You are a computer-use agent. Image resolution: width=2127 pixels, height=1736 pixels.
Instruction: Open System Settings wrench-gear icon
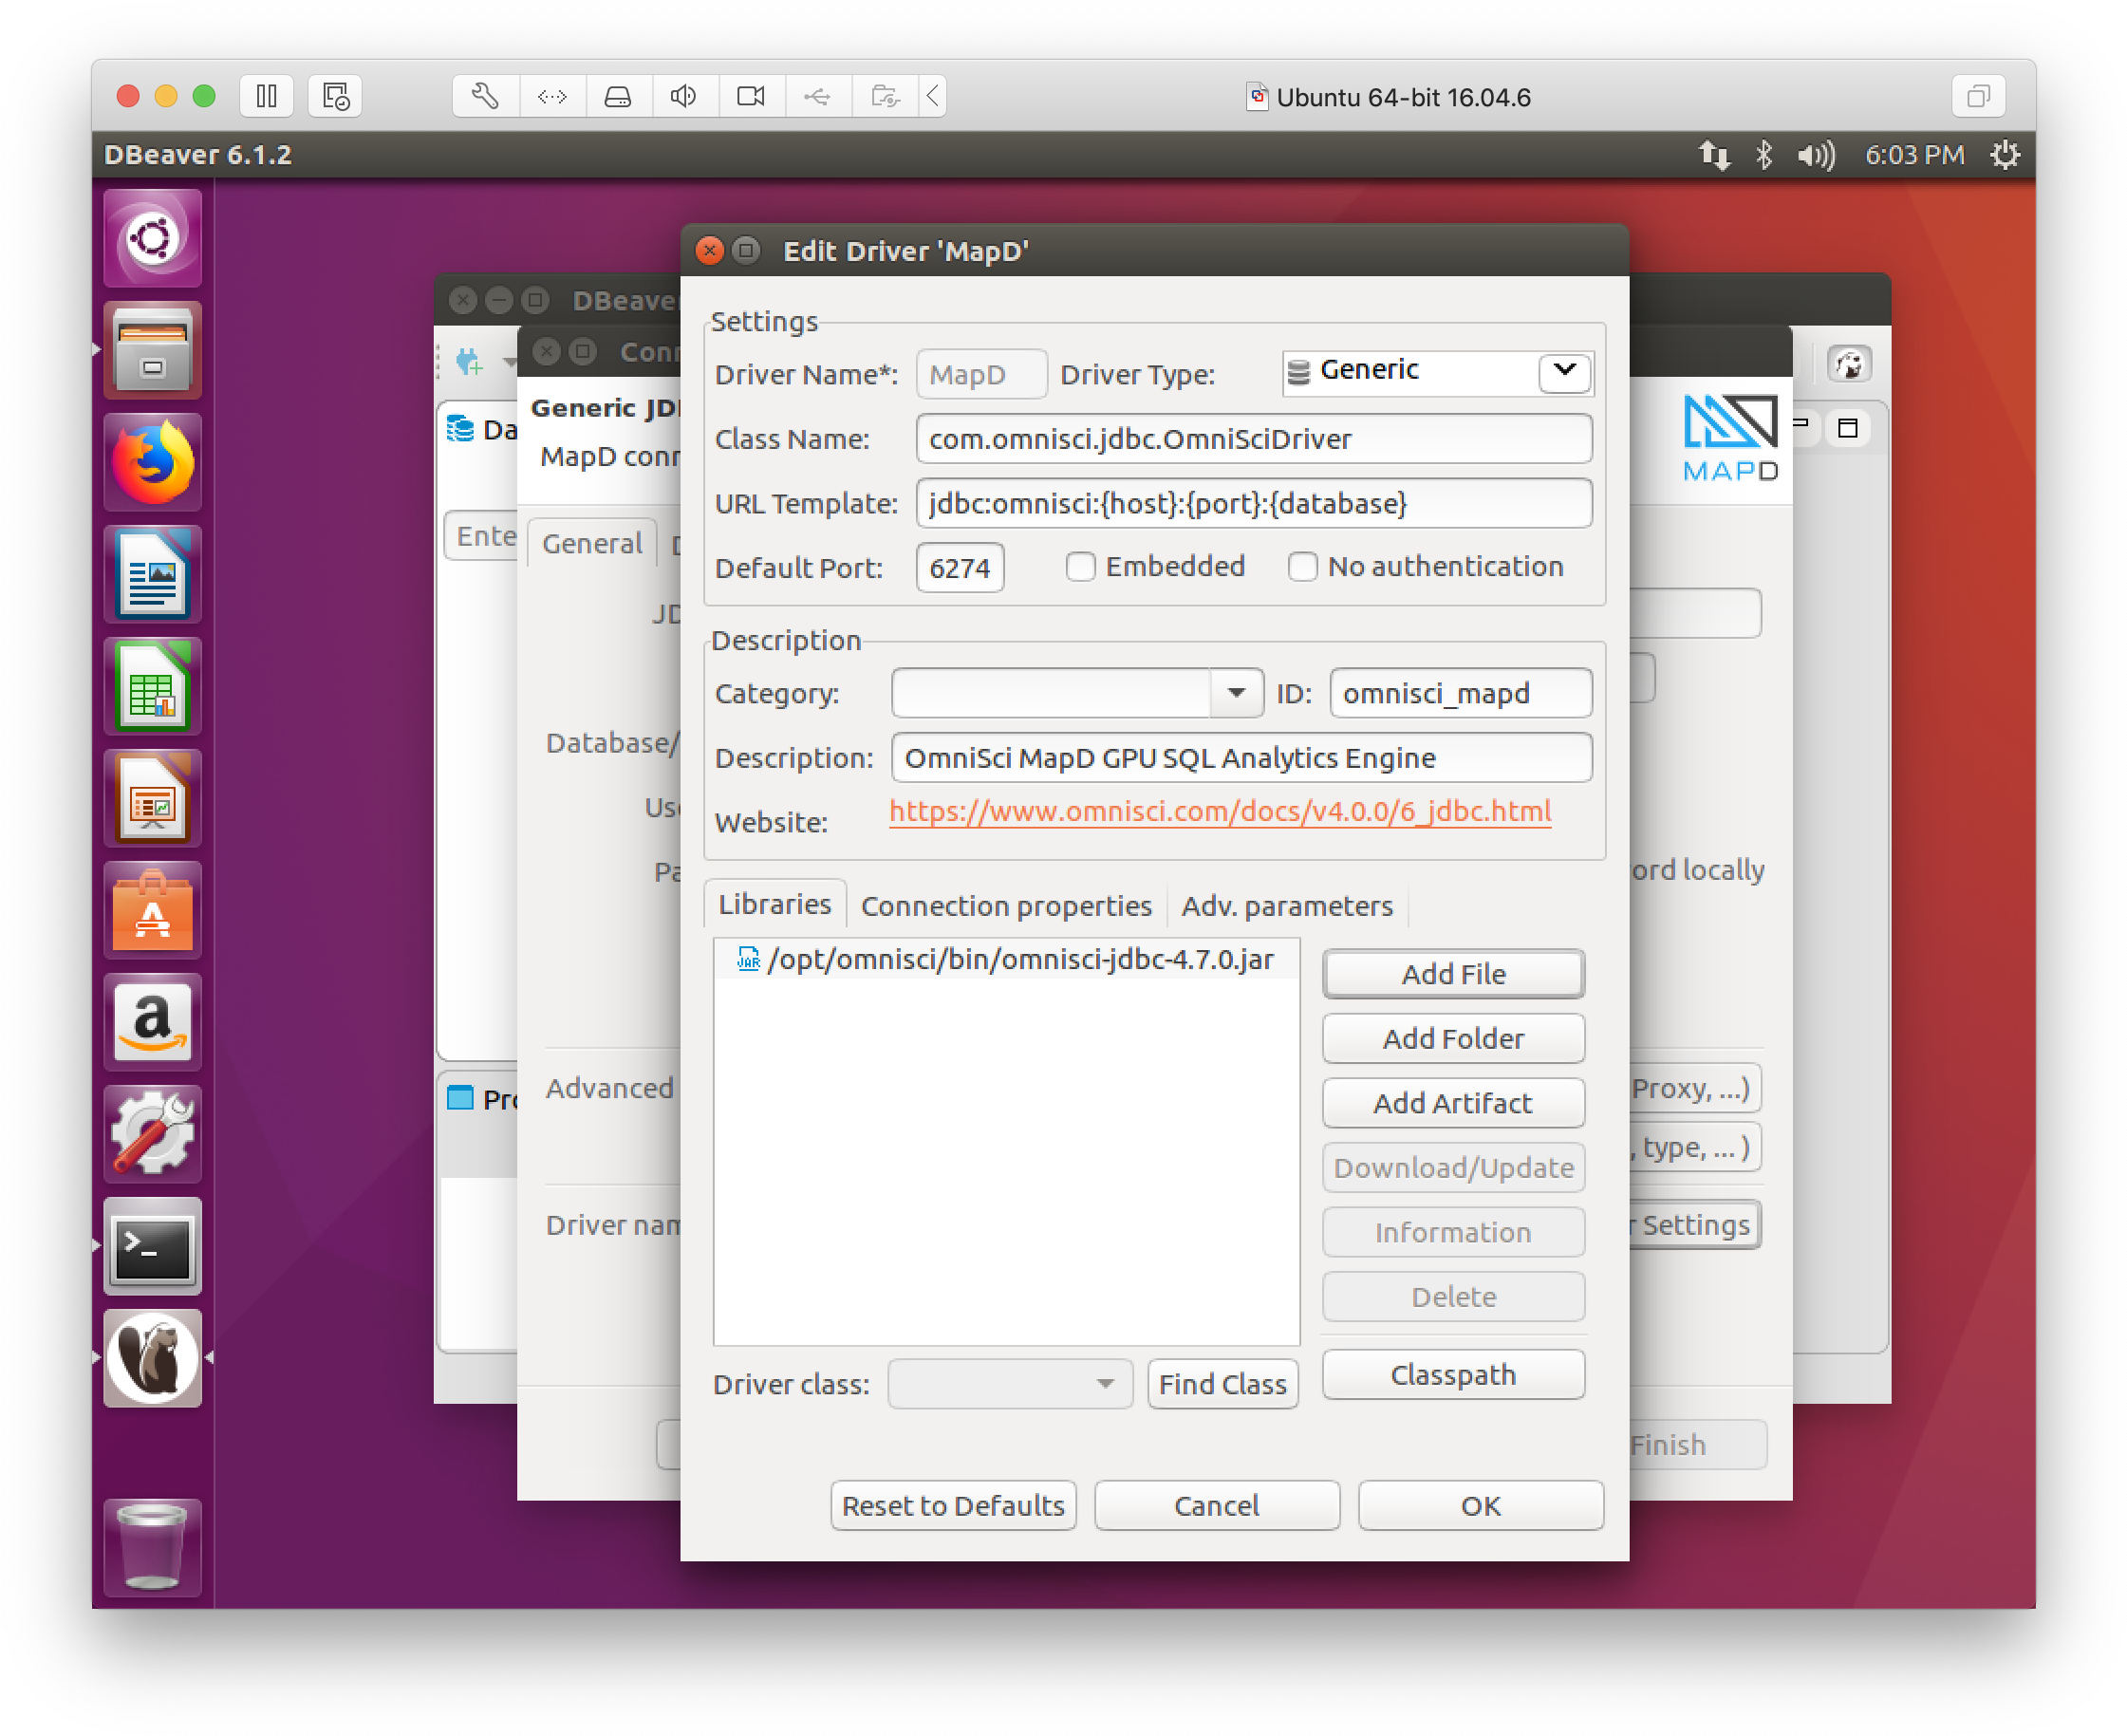(152, 1135)
